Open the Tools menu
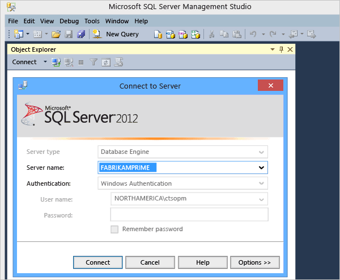 pos(92,21)
